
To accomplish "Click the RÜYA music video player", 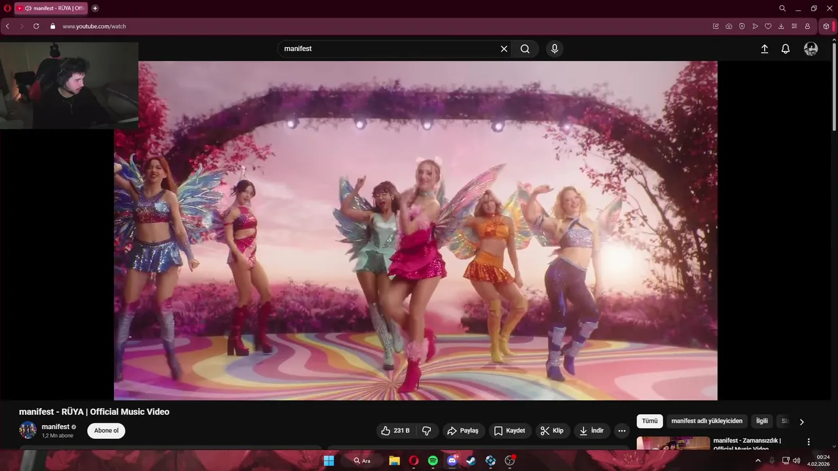I will [416, 230].
